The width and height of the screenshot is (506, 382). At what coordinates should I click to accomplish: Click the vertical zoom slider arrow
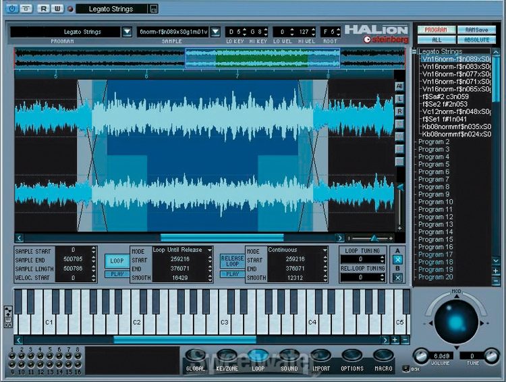[x=400, y=187]
